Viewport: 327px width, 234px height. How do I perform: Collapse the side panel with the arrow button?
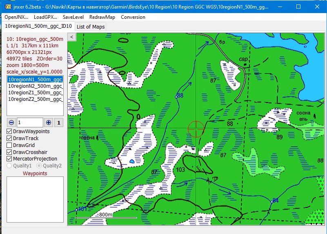[x=71, y=37]
